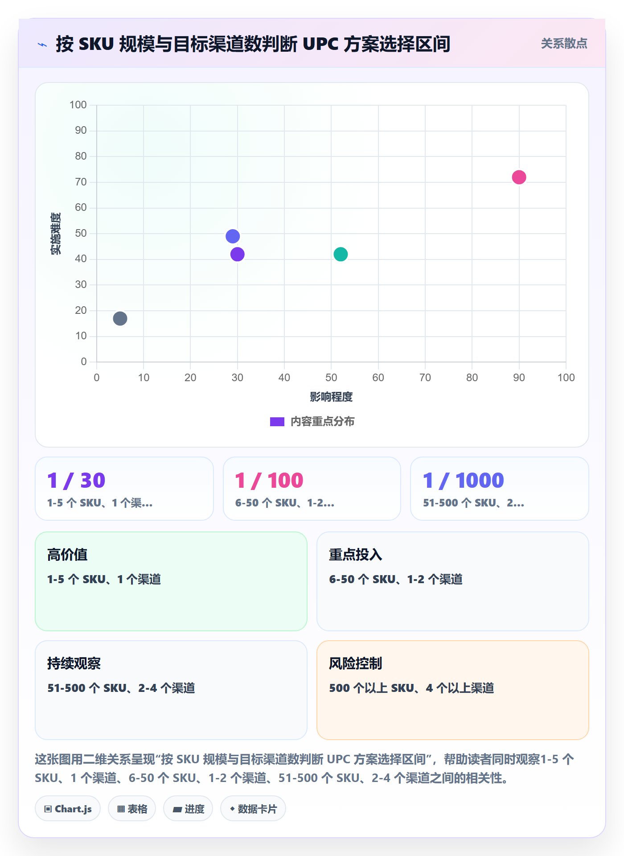Viewport: 624px width, 856px height.
Task: Click the Chart.js tag
Action: click(x=68, y=809)
